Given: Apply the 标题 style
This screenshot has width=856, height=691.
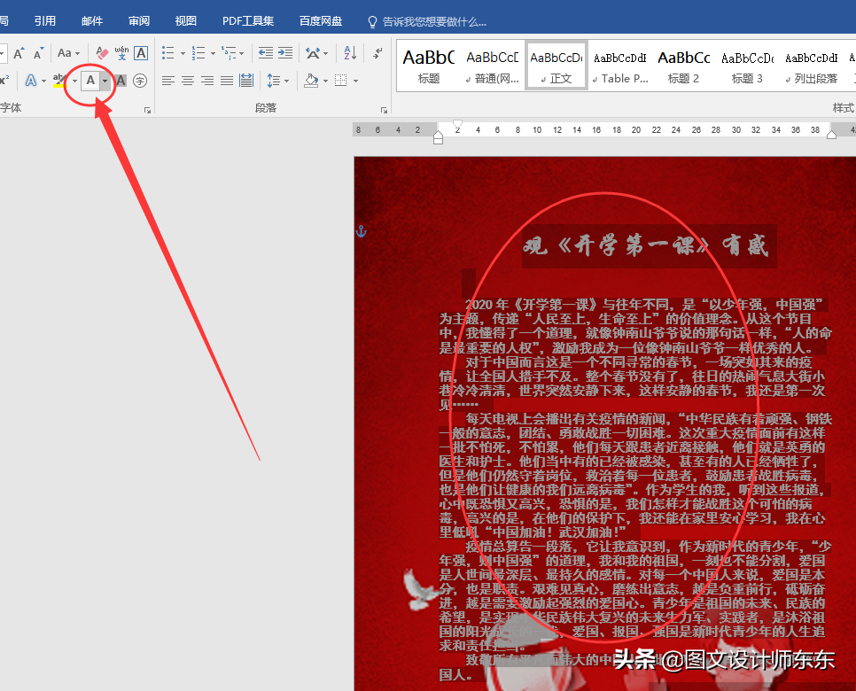Looking at the screenshot, I should (x=429, y=66).
